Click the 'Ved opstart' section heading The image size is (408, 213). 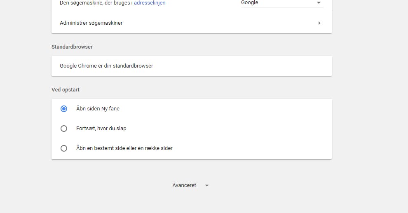point(65,90)
